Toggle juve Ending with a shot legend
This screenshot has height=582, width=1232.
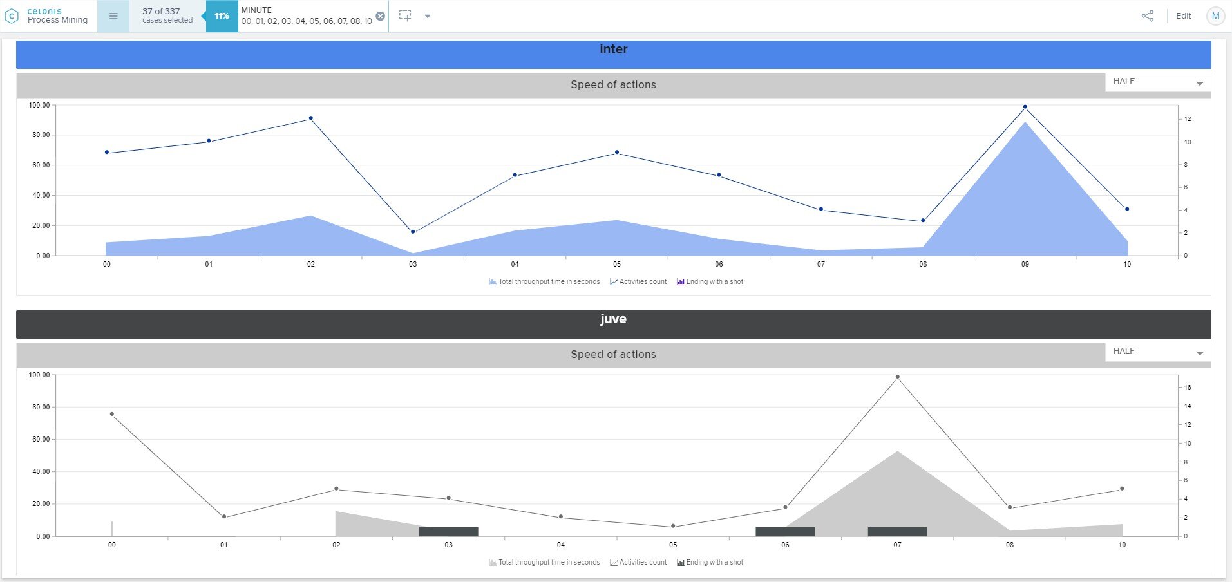tap(710, 563)
